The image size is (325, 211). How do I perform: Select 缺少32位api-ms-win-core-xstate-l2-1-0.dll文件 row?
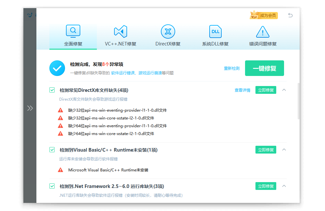(111, 118)
